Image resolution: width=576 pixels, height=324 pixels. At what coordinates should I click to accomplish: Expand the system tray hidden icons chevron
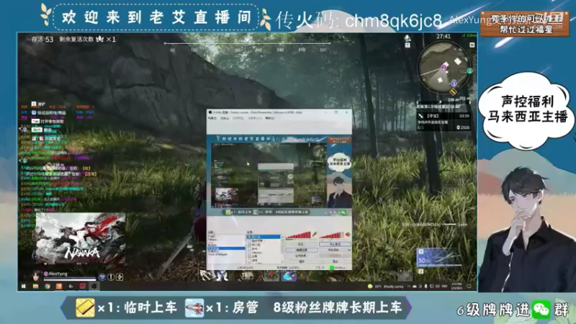408,286
